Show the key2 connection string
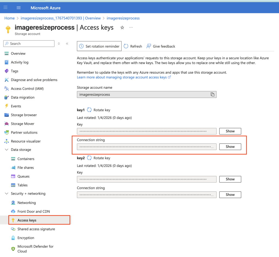279x257 pixels. tap(230, 195)
